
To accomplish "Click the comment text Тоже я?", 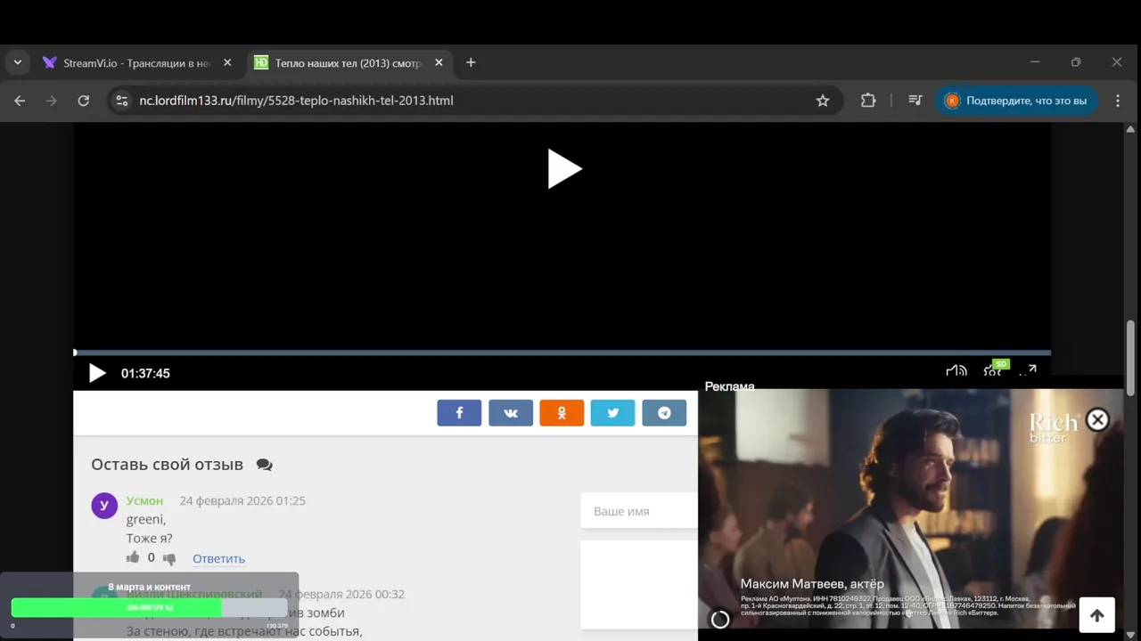I will coord(149,538).
